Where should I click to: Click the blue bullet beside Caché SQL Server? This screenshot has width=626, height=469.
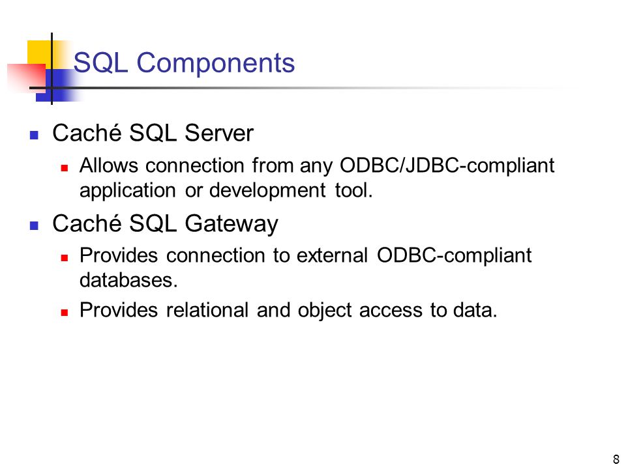click(35, 135)
